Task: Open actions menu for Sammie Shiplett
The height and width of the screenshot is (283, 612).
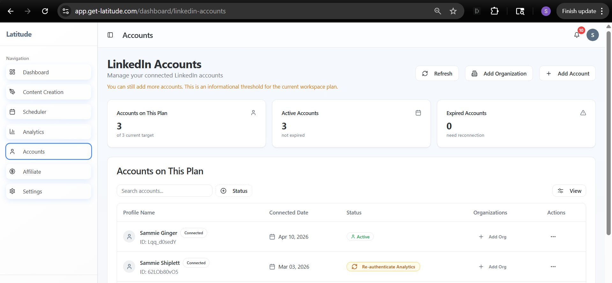Action: [x=553, y=267]
